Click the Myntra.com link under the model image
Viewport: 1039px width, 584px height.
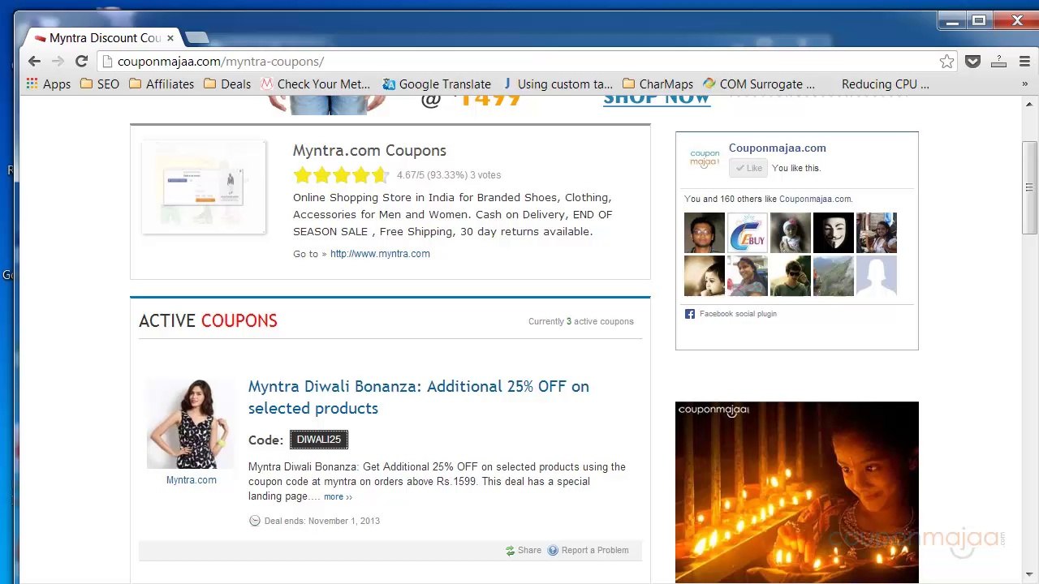(192, 480)
